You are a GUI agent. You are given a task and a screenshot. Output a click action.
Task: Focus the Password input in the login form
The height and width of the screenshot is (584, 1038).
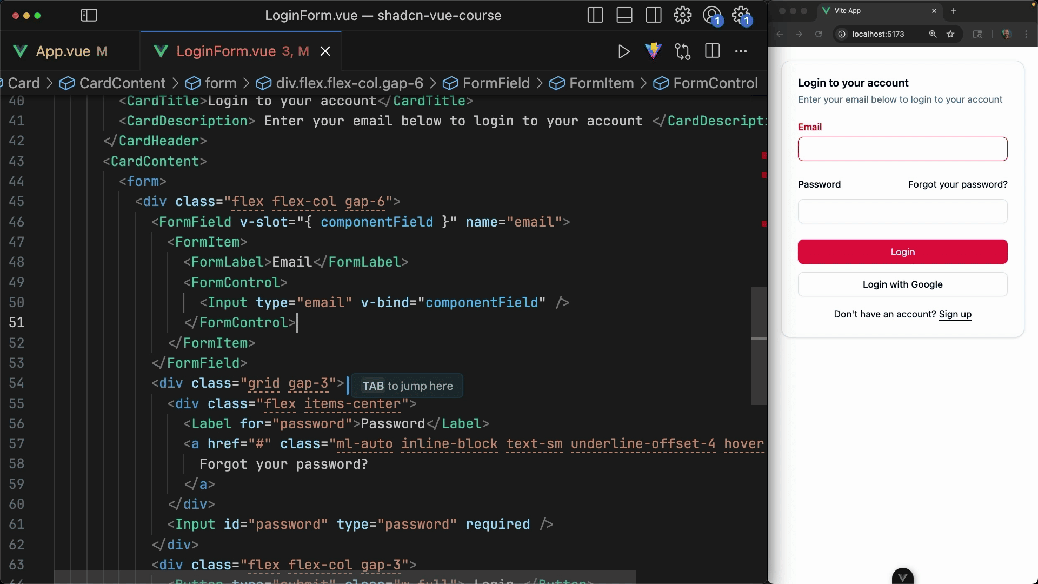point(902,211)
